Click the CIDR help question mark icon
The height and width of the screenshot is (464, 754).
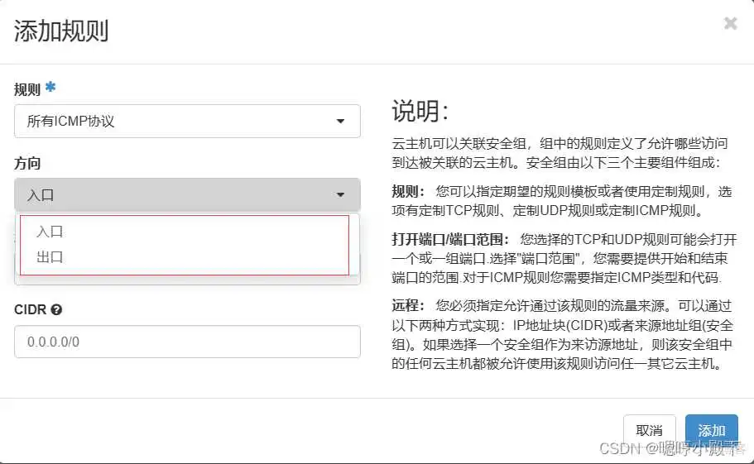coord(56,310)
